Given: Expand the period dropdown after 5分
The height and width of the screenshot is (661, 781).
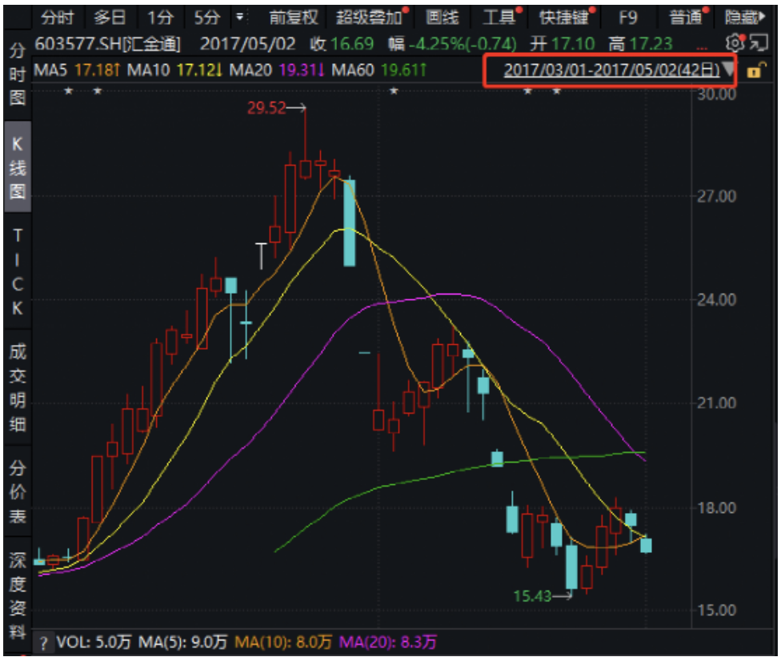Looking at the screenshot, I should [239, 17].
